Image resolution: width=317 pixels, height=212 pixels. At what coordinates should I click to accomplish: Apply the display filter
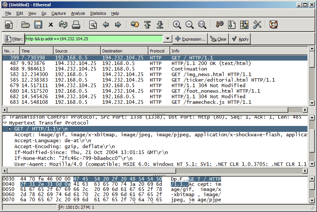pos(240,39)
